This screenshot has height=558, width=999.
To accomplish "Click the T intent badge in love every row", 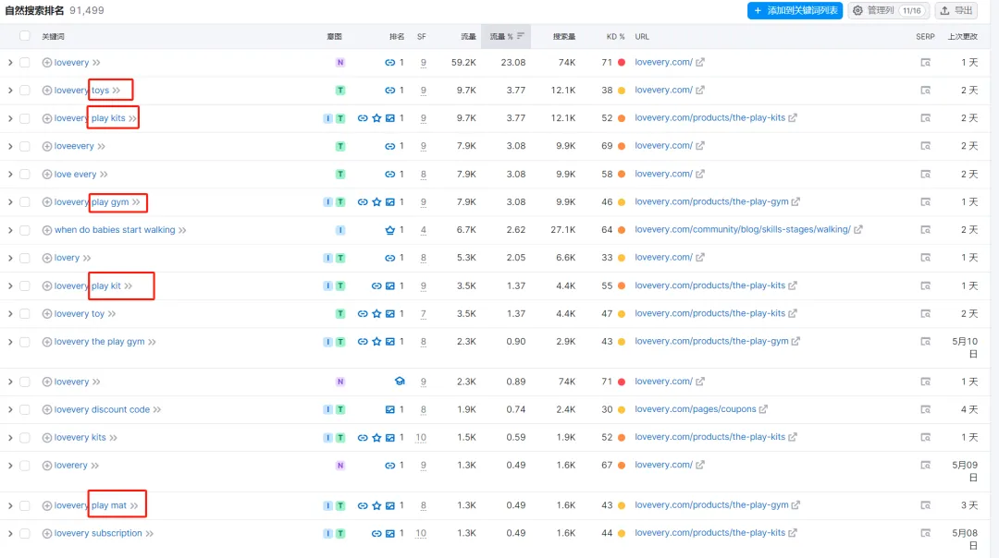I will coord(340,175).
